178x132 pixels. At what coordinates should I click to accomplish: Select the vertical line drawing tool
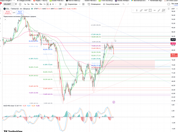click(x=137, y=10)
